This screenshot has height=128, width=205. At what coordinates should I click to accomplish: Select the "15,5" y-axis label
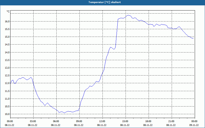click(x=7, y=29)
